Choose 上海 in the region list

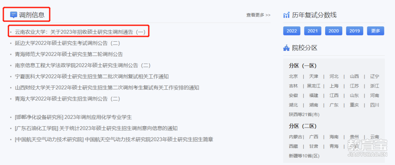click(x=334, y=86)
